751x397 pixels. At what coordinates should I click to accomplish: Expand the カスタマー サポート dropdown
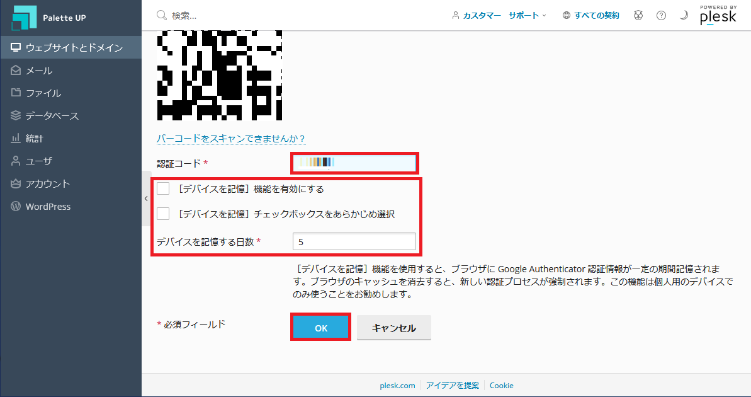499,15
